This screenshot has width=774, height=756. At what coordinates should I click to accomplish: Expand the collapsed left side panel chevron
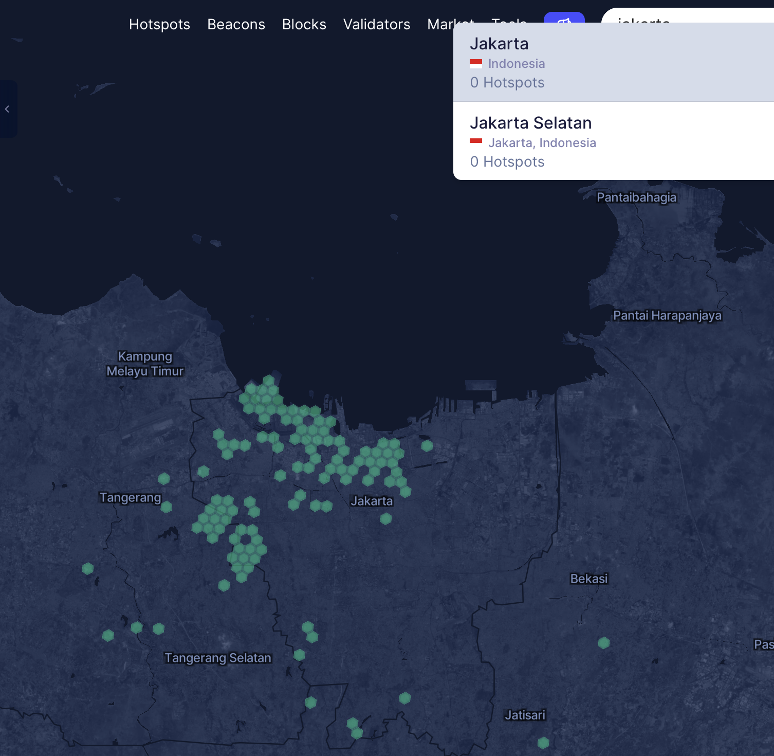tap(7, 109)
